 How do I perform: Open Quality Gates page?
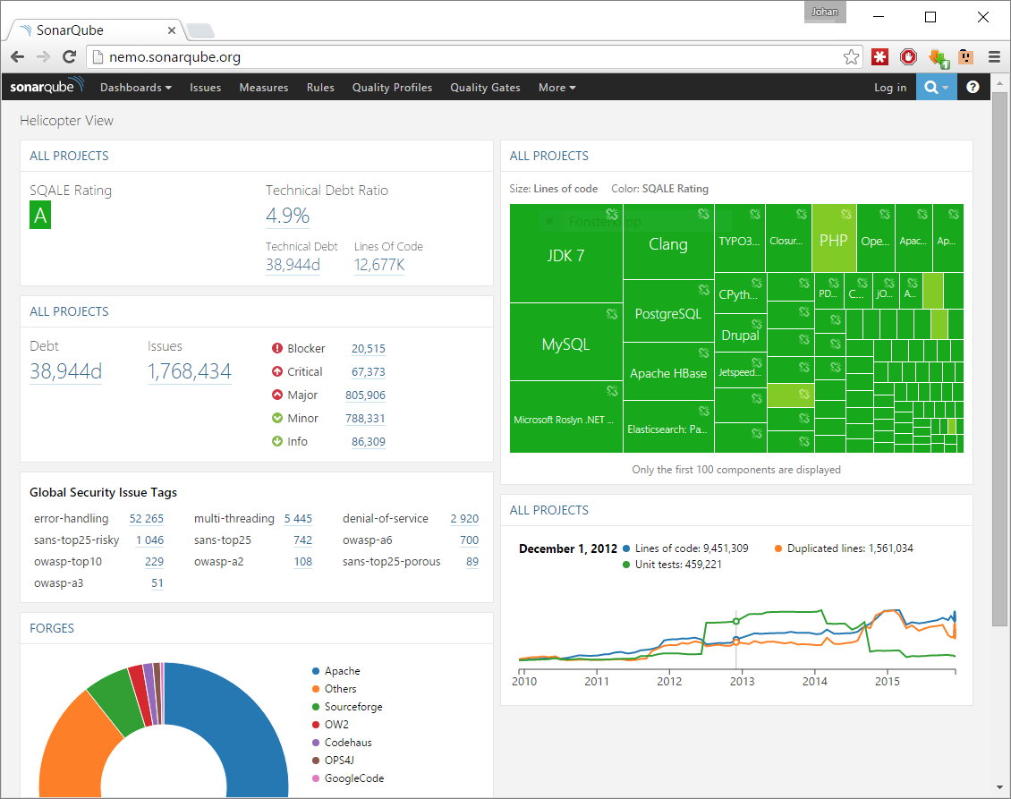(x=485, y=87)
